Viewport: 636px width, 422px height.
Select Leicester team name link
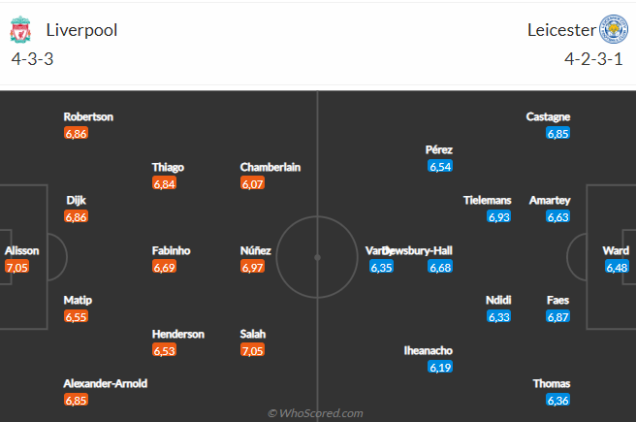tap(560, 30)
